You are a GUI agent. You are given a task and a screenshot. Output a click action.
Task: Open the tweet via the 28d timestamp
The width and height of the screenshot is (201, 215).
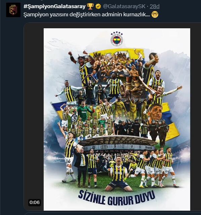155,6
